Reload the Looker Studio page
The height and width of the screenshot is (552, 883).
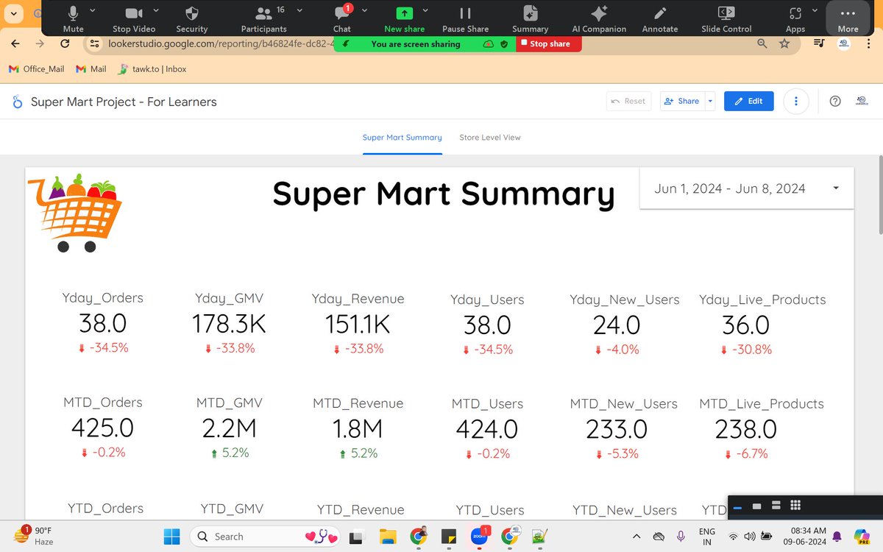[x=65, y=44]
